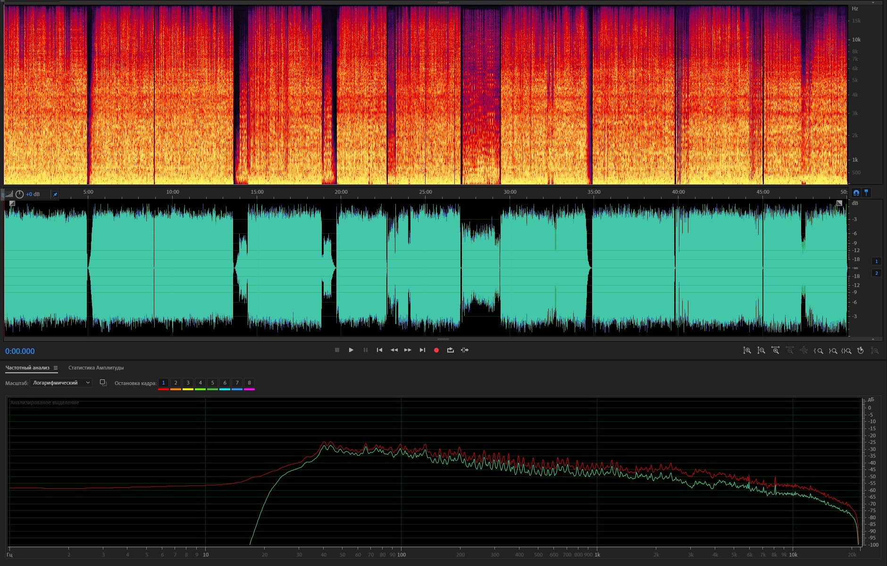This screenshot has width=887, height=566.
Task: Switch to Статистика Амплитуды tab
Action: click(x=96, y=368)
